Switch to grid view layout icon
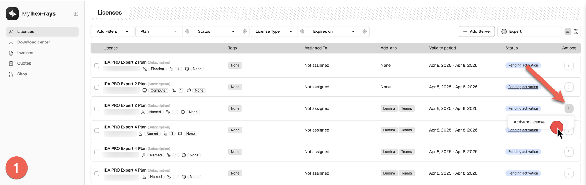This screenshot has width=586, height=185. 576,31
